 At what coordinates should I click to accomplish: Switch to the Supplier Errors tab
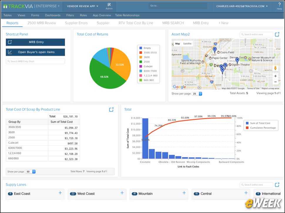click(76, 23)
